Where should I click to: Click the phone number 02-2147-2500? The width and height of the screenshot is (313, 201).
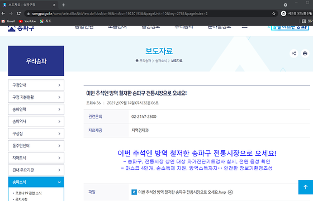(144, 117)
